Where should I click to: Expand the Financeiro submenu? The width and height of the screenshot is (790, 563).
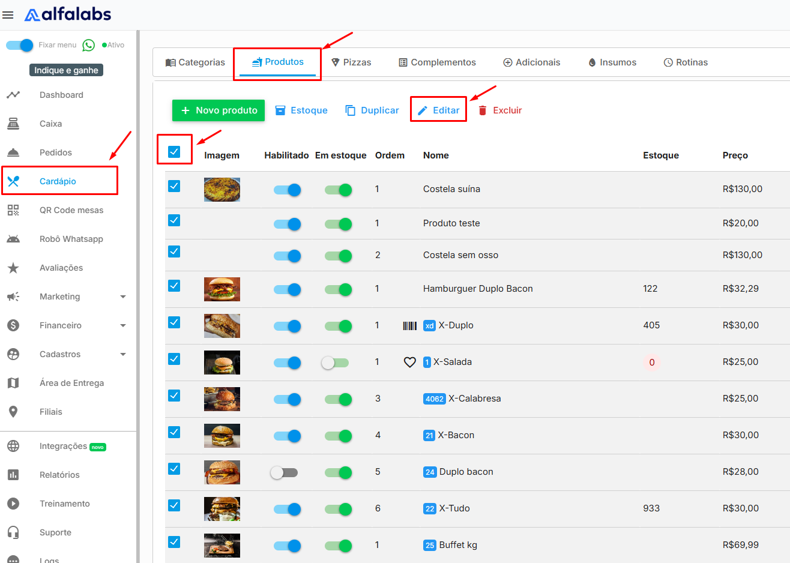[123, 325]
